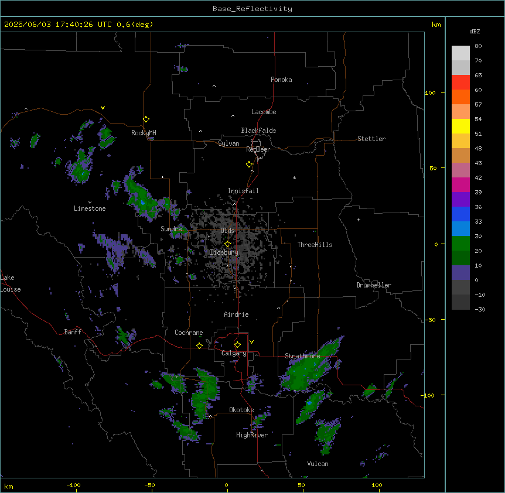The width and height of the screenshot is (505, 493).
Task: Select the white plus marker north of Drumheller
Action: click(359, 220)
